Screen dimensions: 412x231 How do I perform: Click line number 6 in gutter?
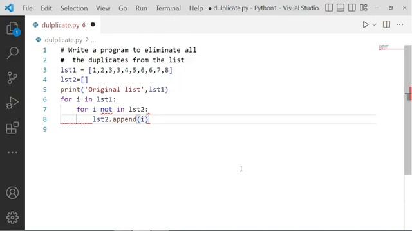click(45, 99)
